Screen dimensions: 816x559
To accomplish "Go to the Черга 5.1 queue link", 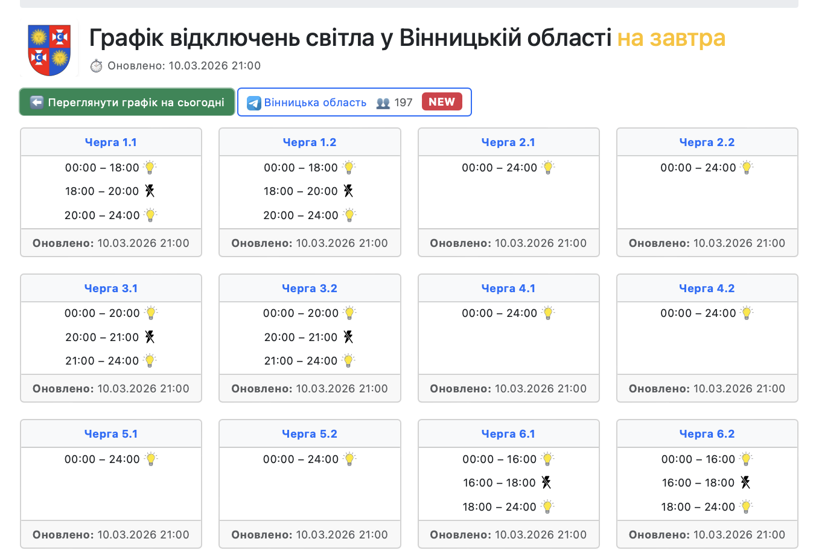I will pos(111,434).
